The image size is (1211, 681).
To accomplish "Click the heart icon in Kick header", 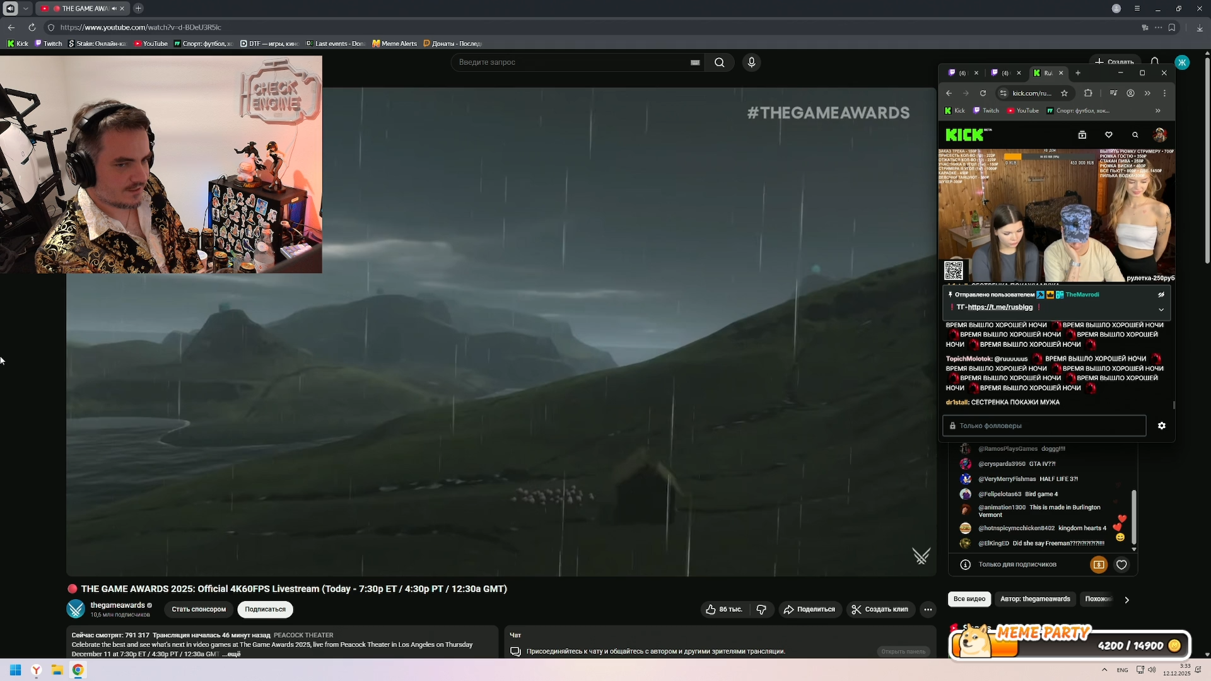I will pyautogui.click(x=1108, y=134).
